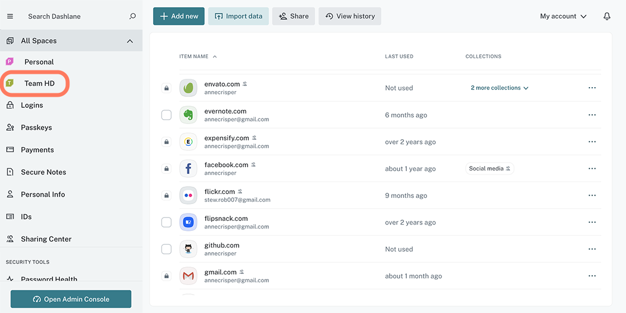Click the github.com octocat logo
The image size is (626, 313).
[188, 249]
